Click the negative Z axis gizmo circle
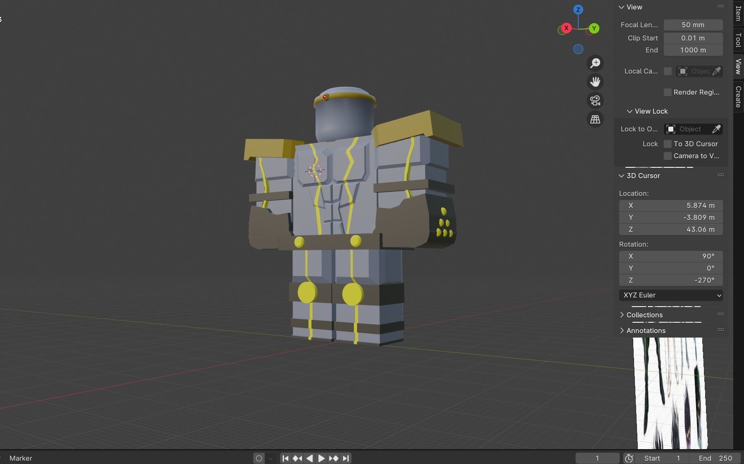The height and width of the screenshot is (464, 744). coord(578,49)
